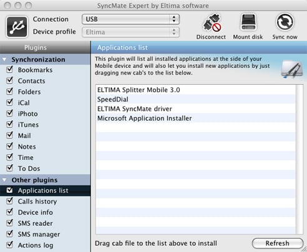Image resolution: width=307 pixels, height=252 pixels.
Task: Select the Contacts plugin label
Action: click(31, 81)
